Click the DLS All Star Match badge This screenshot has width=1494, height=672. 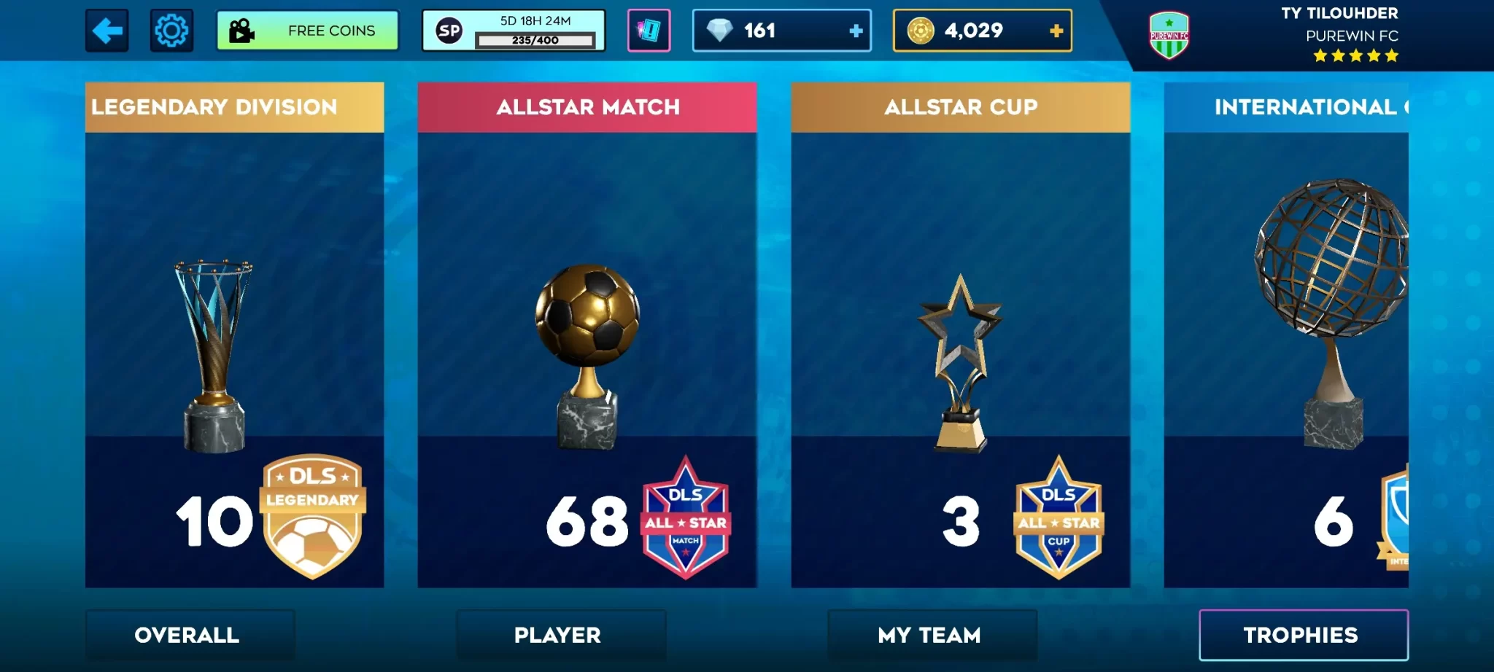tap(686, 517)
